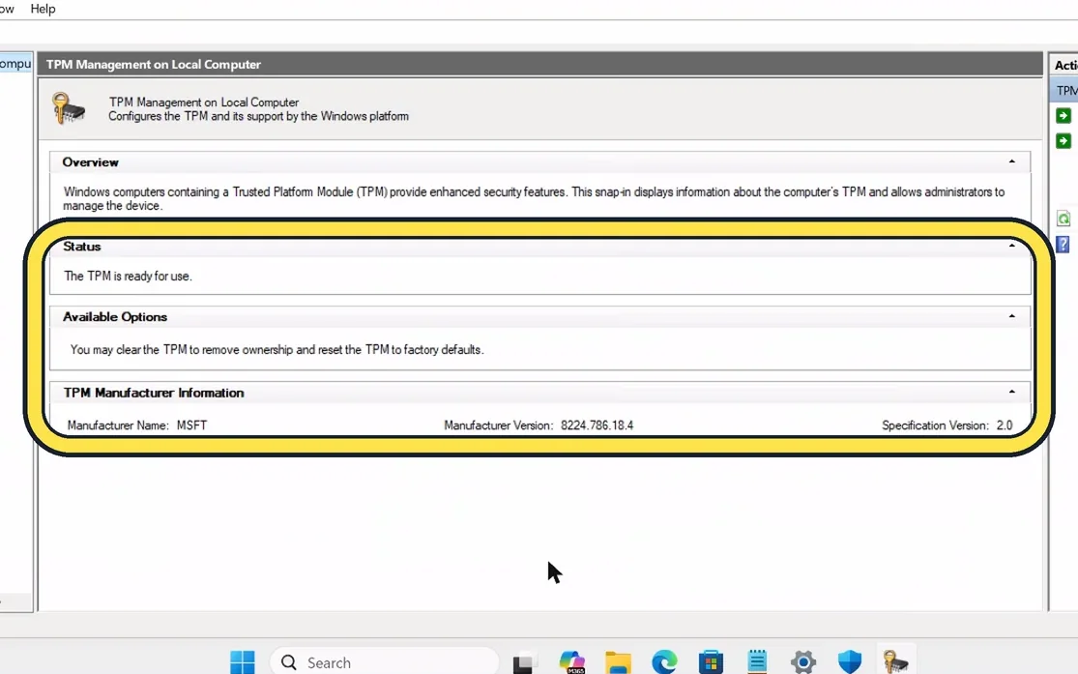Viewport: 1078px width, 674px height.
Task: Click the 'Specification Version: 2.0' text
Action: point(947,425)
